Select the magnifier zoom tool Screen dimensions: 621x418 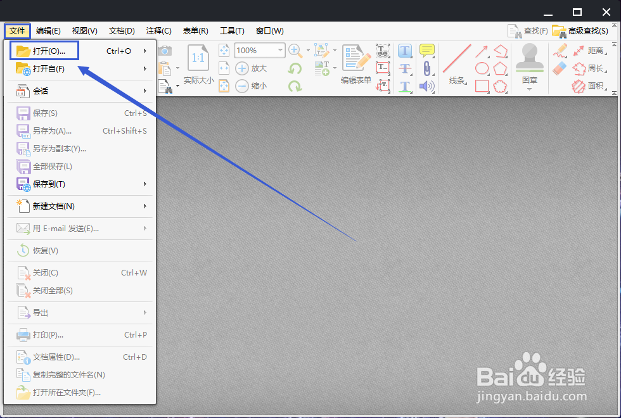(294, 51)
